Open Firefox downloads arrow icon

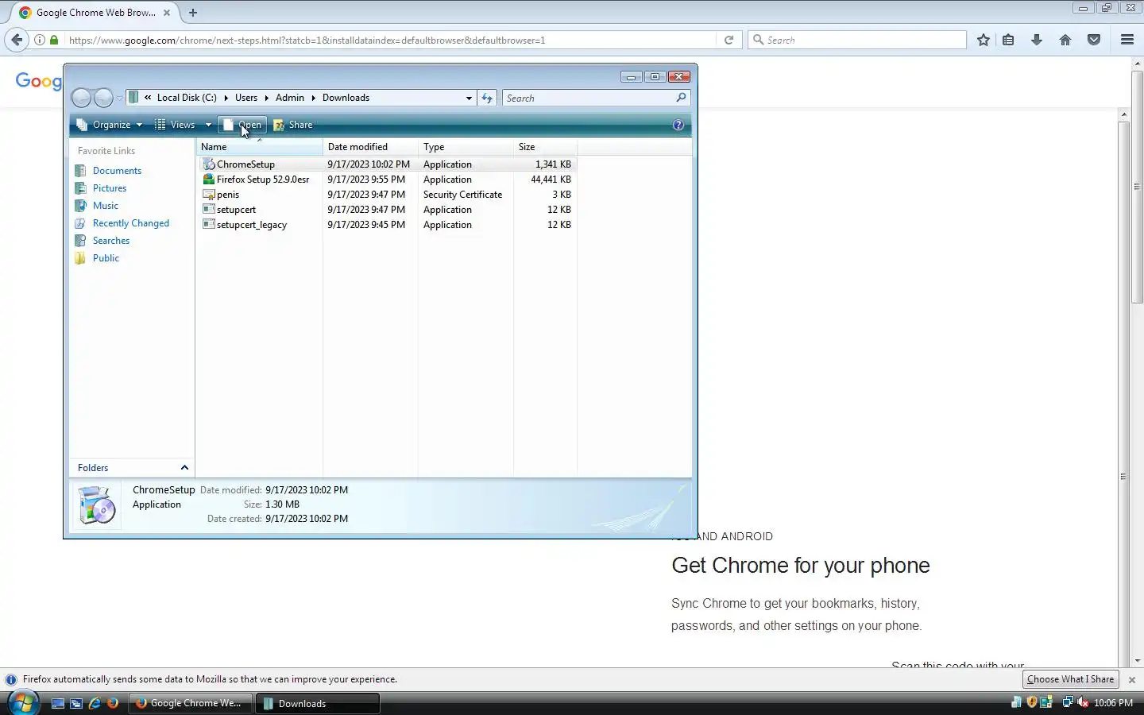[1037, 40]
